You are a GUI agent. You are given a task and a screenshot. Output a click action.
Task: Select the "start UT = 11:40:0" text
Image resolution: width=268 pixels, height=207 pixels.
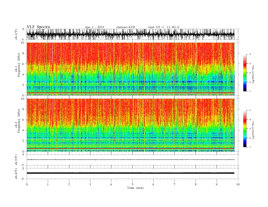(x=163, y=27)
